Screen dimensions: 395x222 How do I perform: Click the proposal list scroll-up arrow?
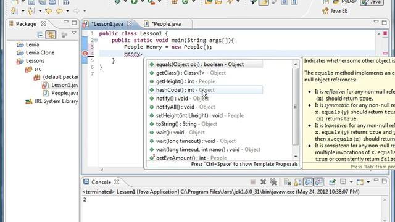tap(296, 64)
